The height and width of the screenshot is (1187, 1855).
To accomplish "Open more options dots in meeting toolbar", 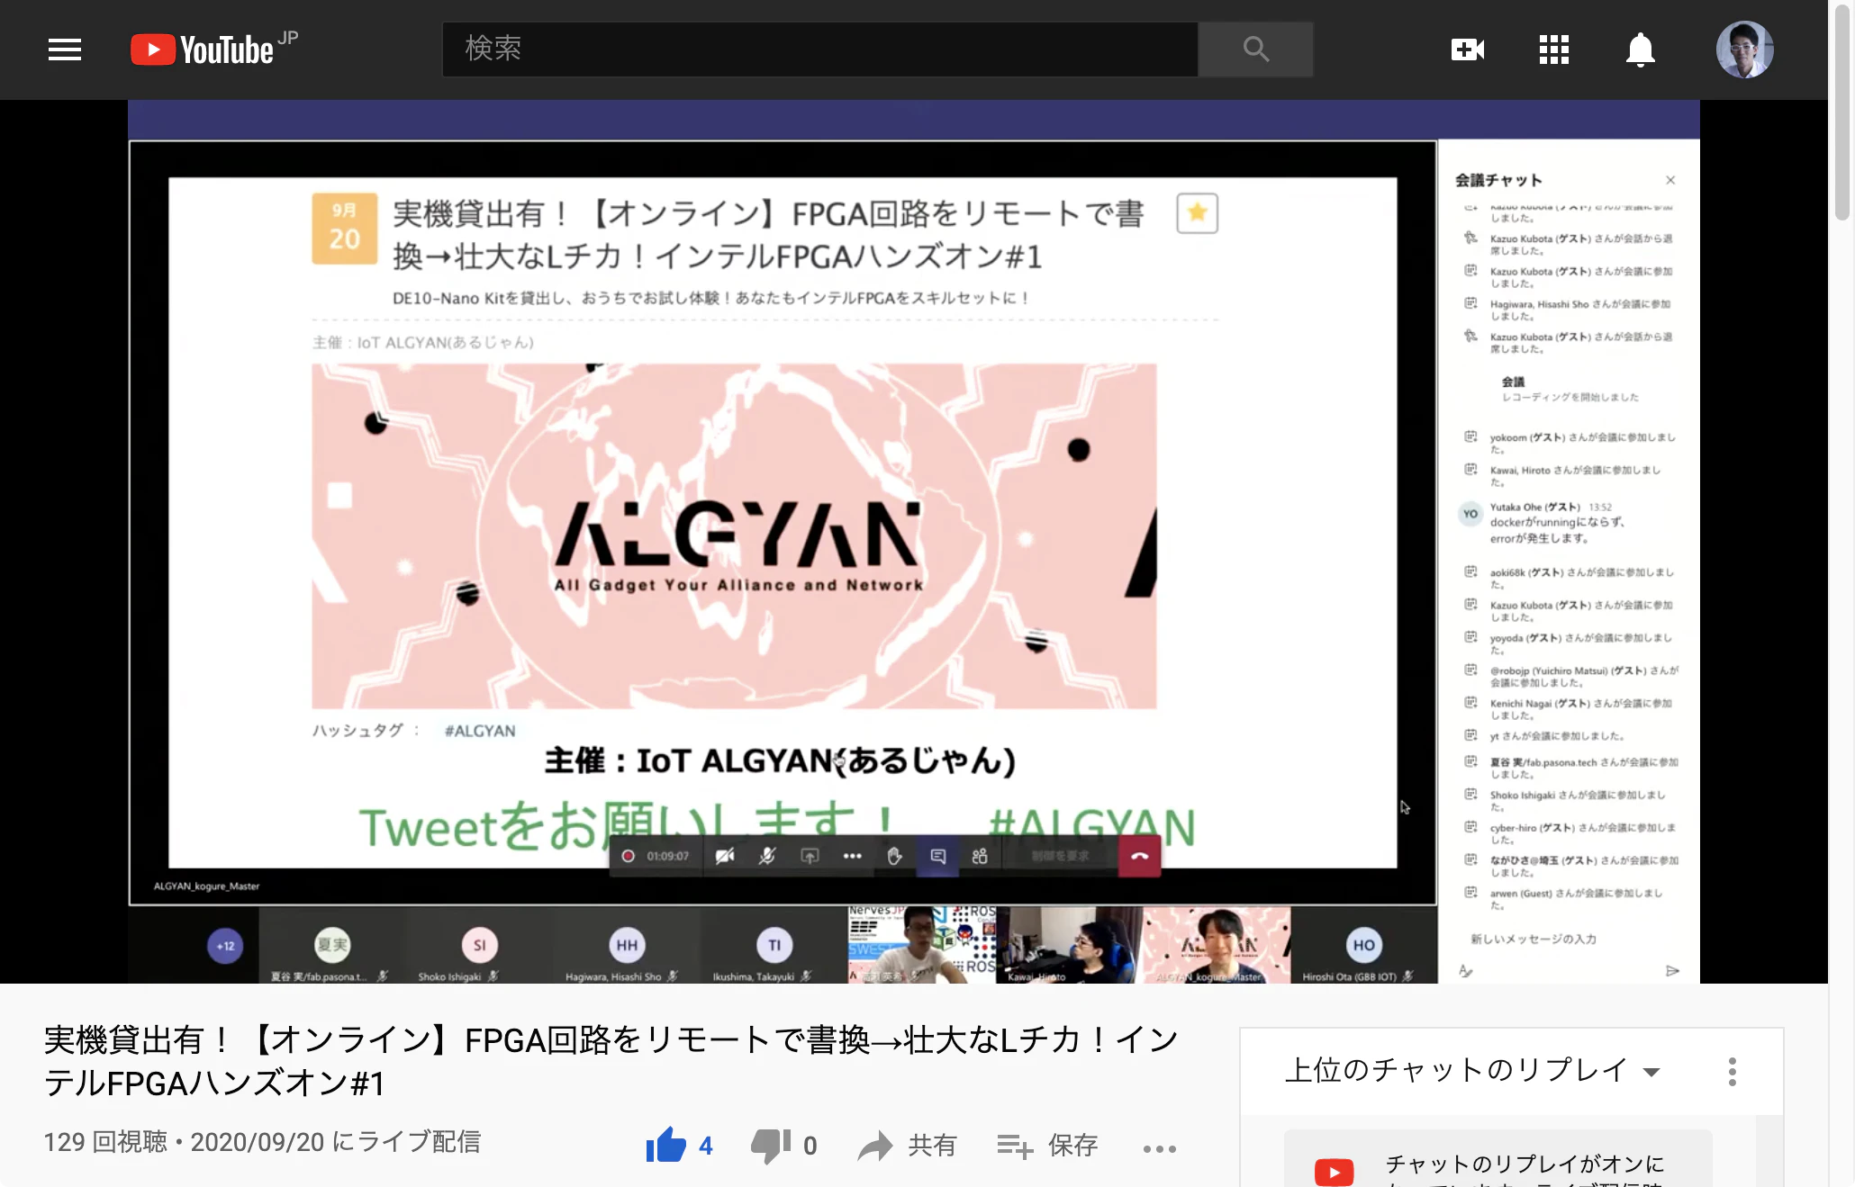I will tap(852, 856).
